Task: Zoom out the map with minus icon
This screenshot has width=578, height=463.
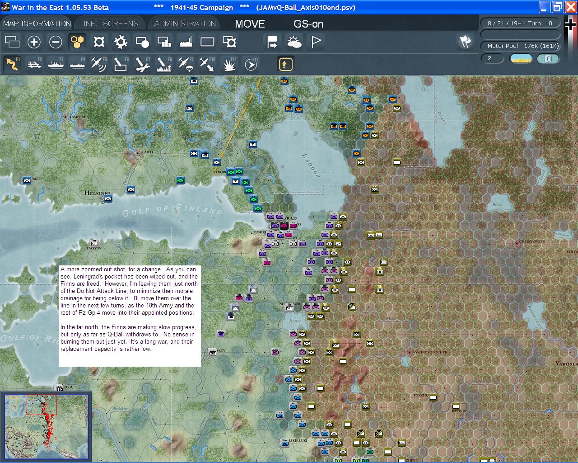Action: pyautogui.click(x=56, y=42)
